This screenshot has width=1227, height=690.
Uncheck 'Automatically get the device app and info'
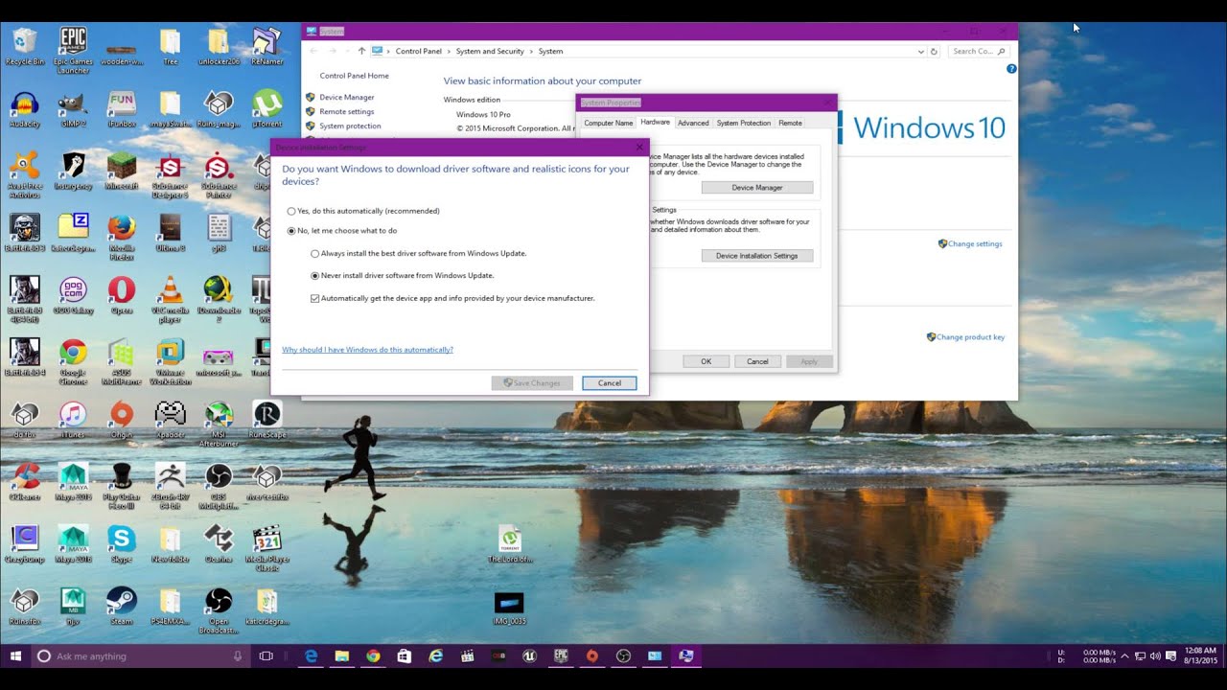coord(452,299)
